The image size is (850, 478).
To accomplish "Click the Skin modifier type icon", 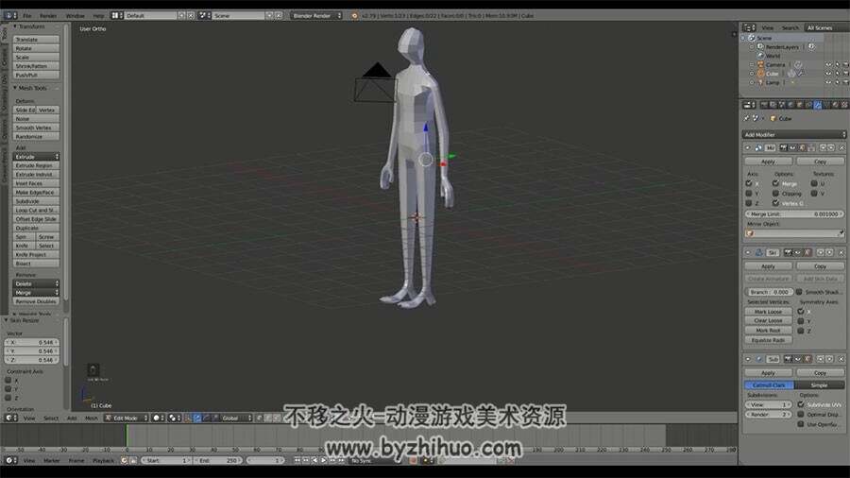I will (x=759, y=252).
